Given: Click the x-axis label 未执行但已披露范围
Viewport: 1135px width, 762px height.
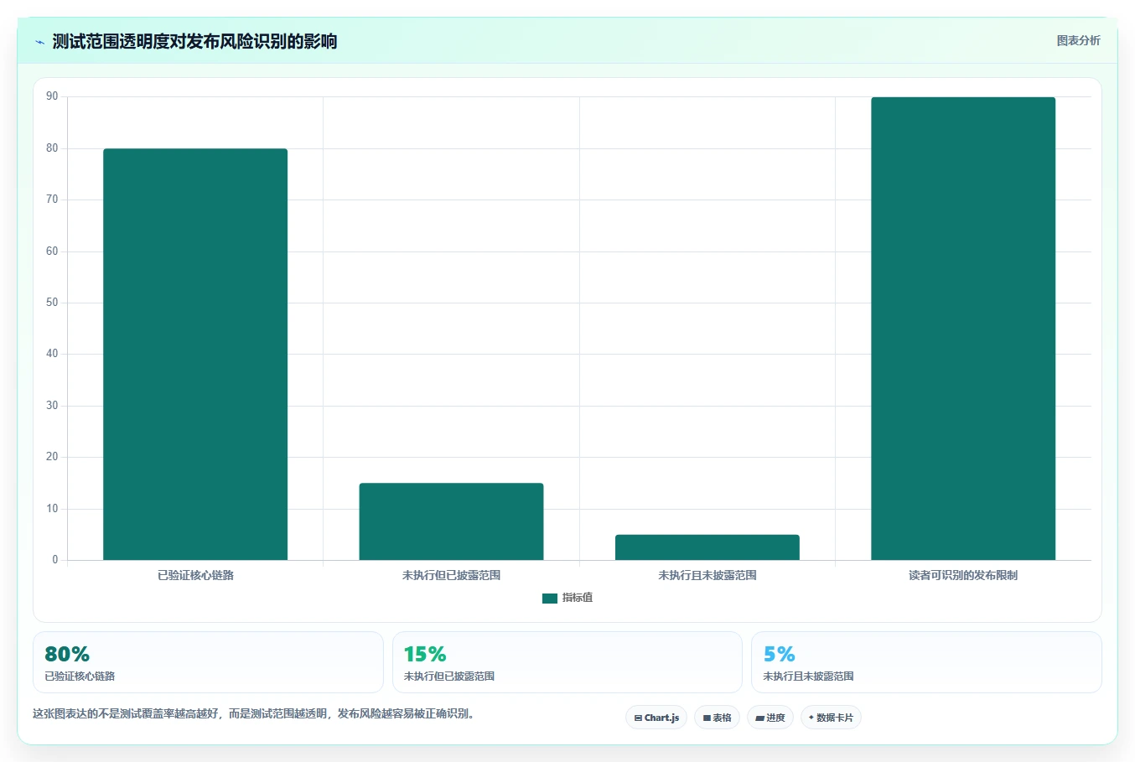Looking at the screenshot, I should 451,575.
